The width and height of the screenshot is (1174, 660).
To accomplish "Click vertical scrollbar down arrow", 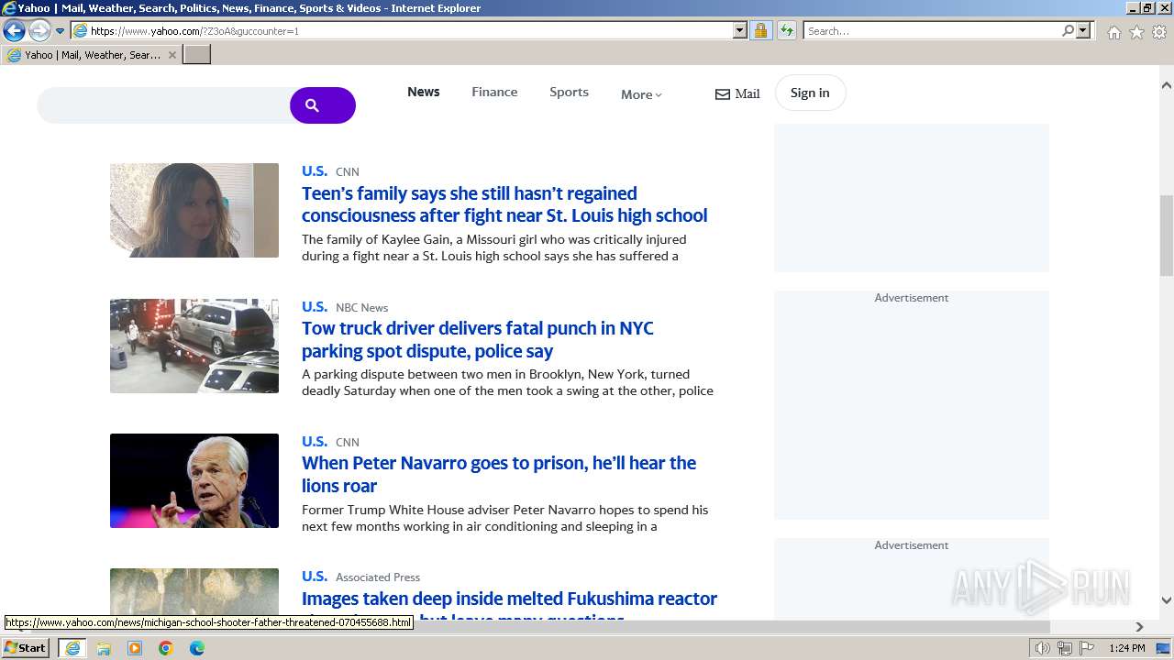I will coord(1167,600).
